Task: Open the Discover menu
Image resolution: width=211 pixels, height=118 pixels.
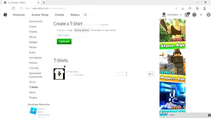Action: coord(19,15)
